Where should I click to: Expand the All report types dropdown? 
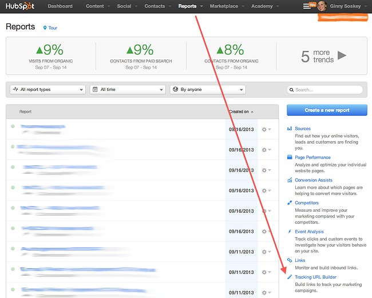click(x=48, y=89)
